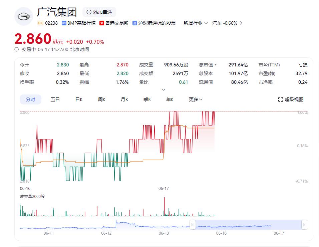Click the 最高 value 2.870
This screenshot has width=319, height=247.
122,65
